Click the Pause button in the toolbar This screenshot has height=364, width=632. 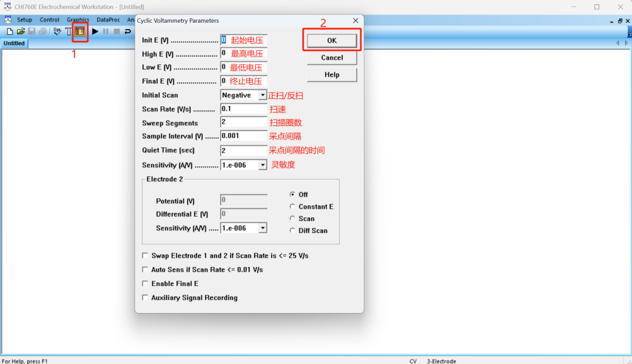(106, 31)
